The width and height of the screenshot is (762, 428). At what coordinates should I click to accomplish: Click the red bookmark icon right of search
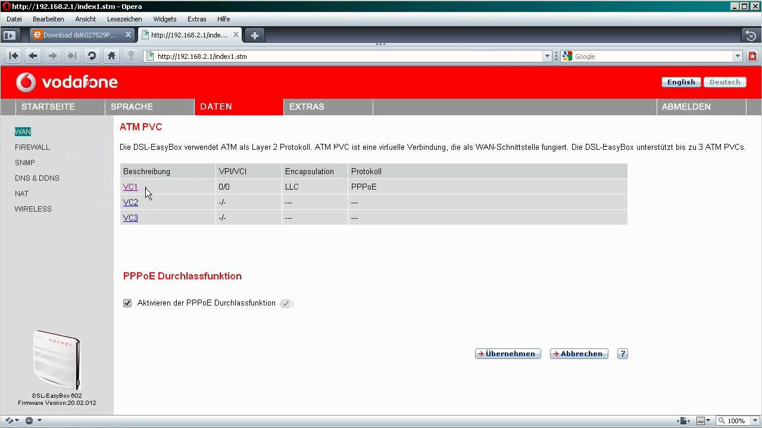click(x=752, y=56)
